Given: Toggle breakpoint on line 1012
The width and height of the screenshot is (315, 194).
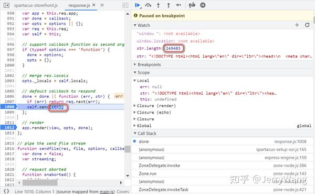Looking at the screenshot, I should tap(9, 128).
